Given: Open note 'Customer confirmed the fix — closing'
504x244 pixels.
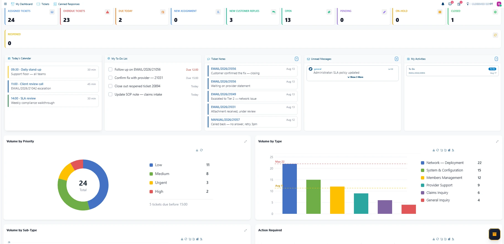Looking at the screenshot, I should click(x=253, y=71).
